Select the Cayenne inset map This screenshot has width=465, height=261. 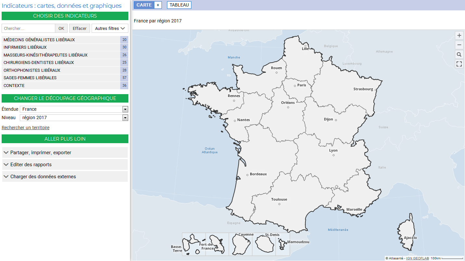click(240, 244)
